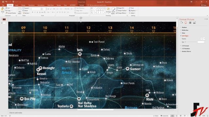Click the Share button
This screenshot has width=209, height=117.
click(x=204, y=5)
